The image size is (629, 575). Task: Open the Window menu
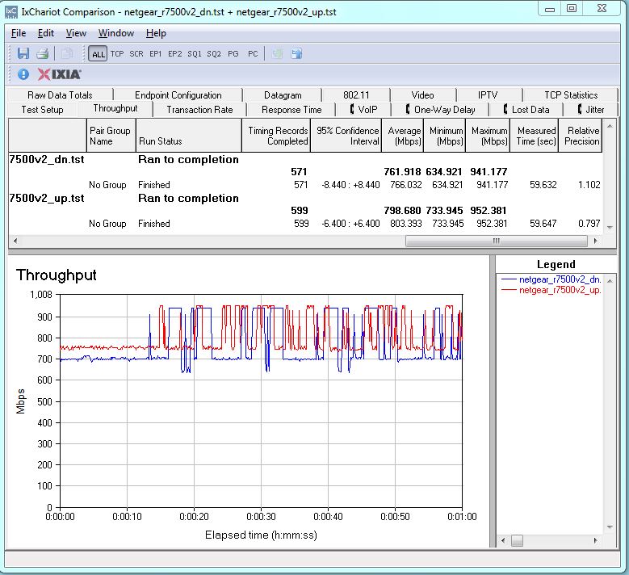point(116,33)
